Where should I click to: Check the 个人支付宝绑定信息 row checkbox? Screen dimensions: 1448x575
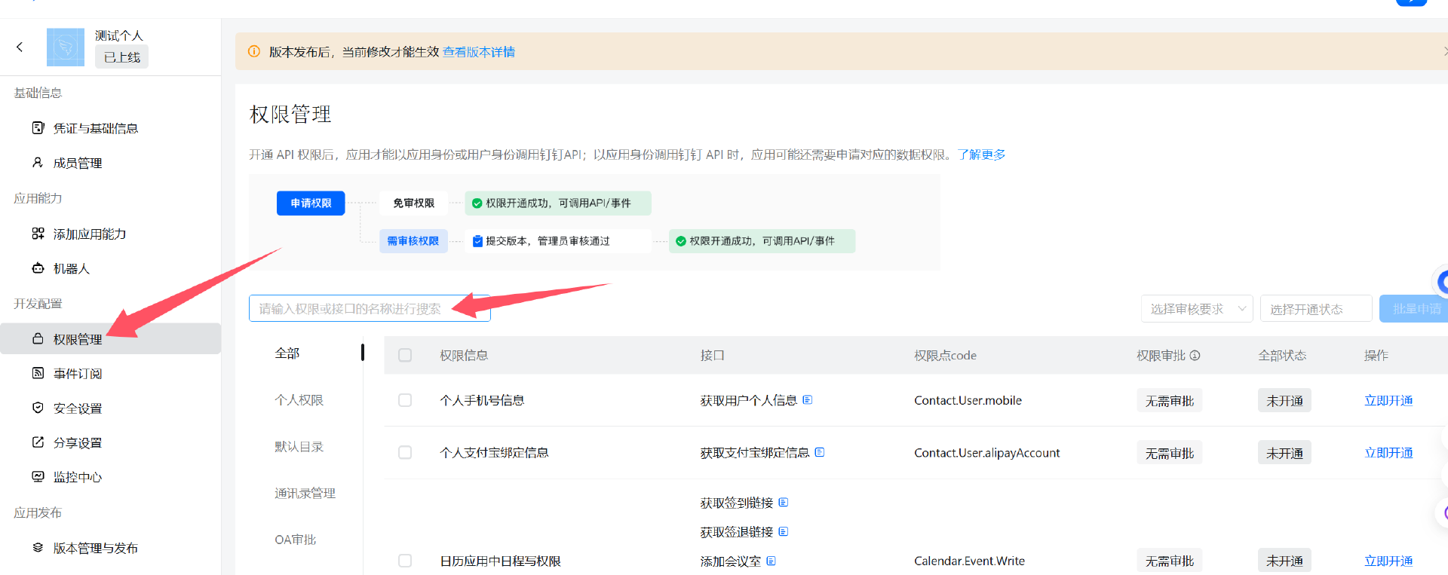405,452
